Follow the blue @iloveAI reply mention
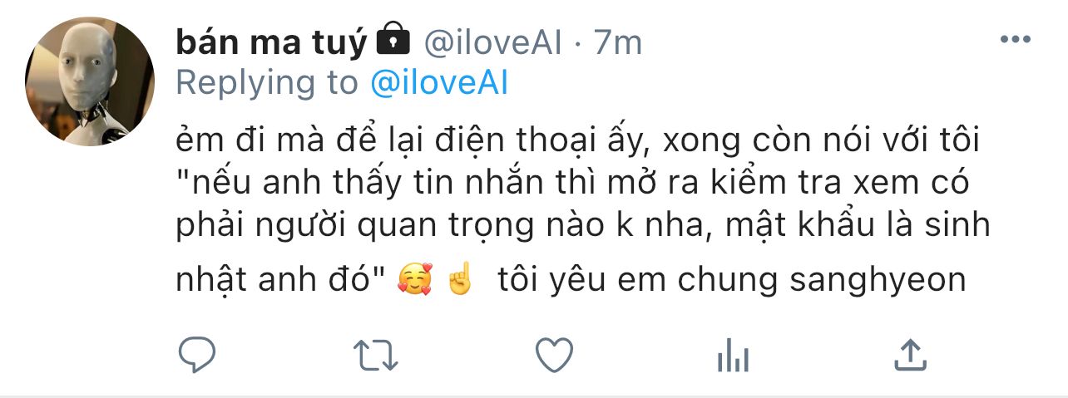The height and width of the screenshot is (398, 1068). tap(438, 83)
